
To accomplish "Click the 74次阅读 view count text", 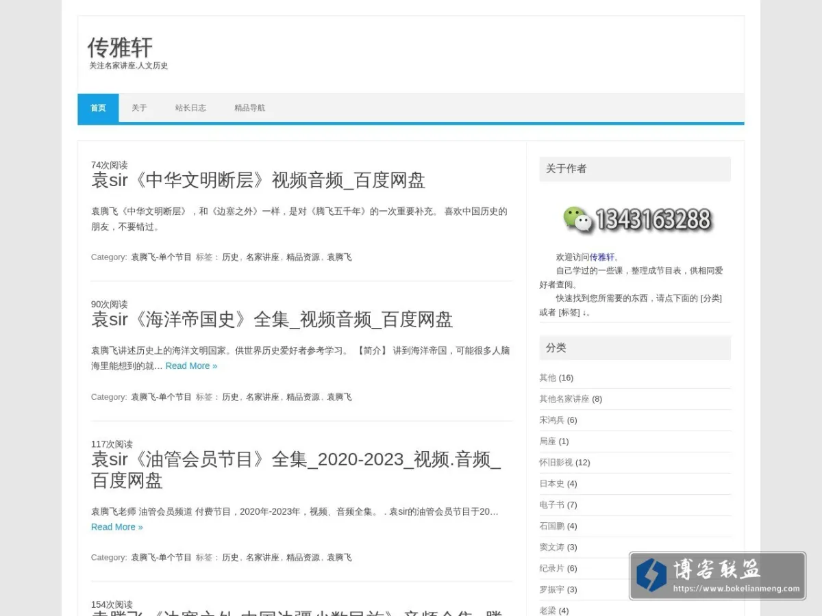I will coord(110,165).
